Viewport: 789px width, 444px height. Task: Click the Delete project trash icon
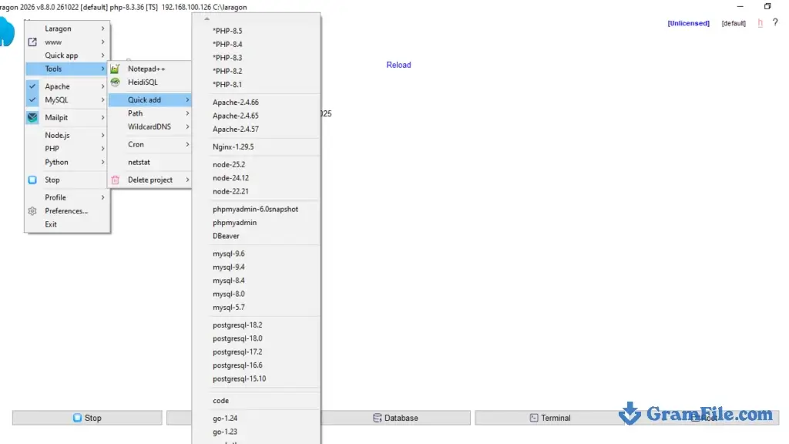click(116, 180)
